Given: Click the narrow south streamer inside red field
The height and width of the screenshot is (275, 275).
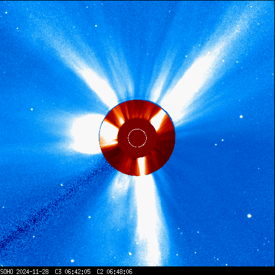Looking at the screenshot, I should [141, 166].
